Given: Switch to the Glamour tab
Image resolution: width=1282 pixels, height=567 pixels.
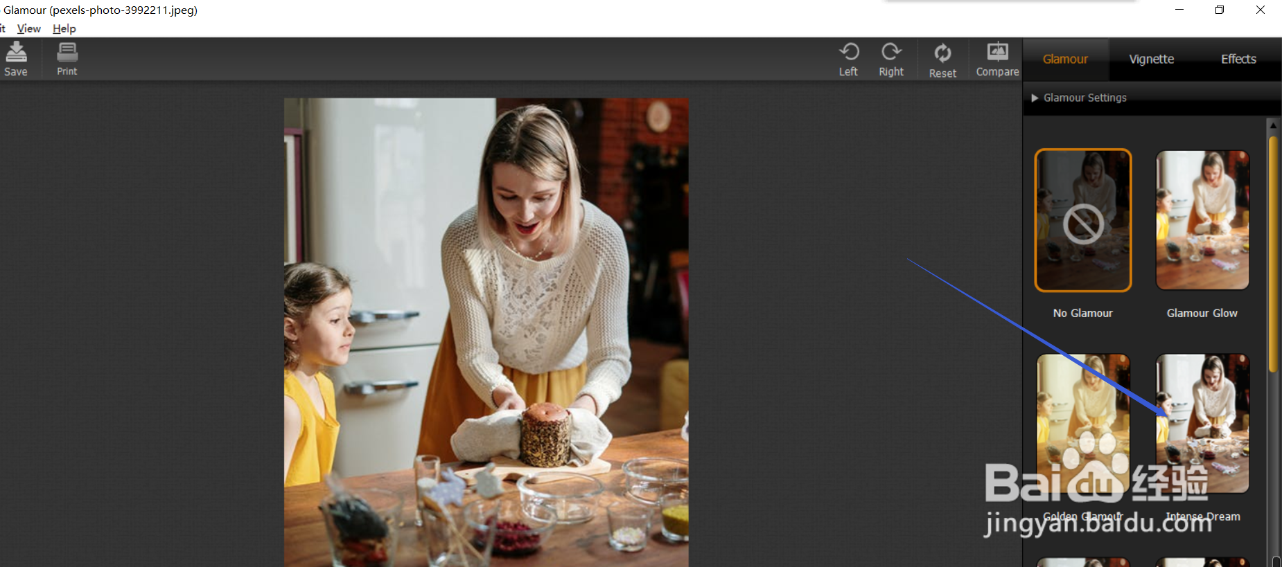Looking at the screenshot, I should pos(1065,60).
